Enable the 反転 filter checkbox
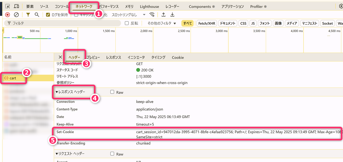The height and width of the screenshot is (162, 343). pos(127,23)
